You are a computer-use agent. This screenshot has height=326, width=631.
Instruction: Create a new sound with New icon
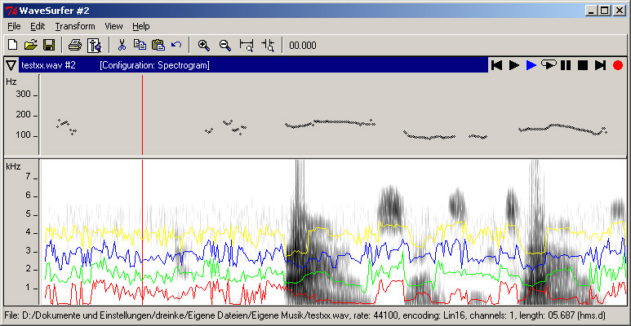point(12,45)
